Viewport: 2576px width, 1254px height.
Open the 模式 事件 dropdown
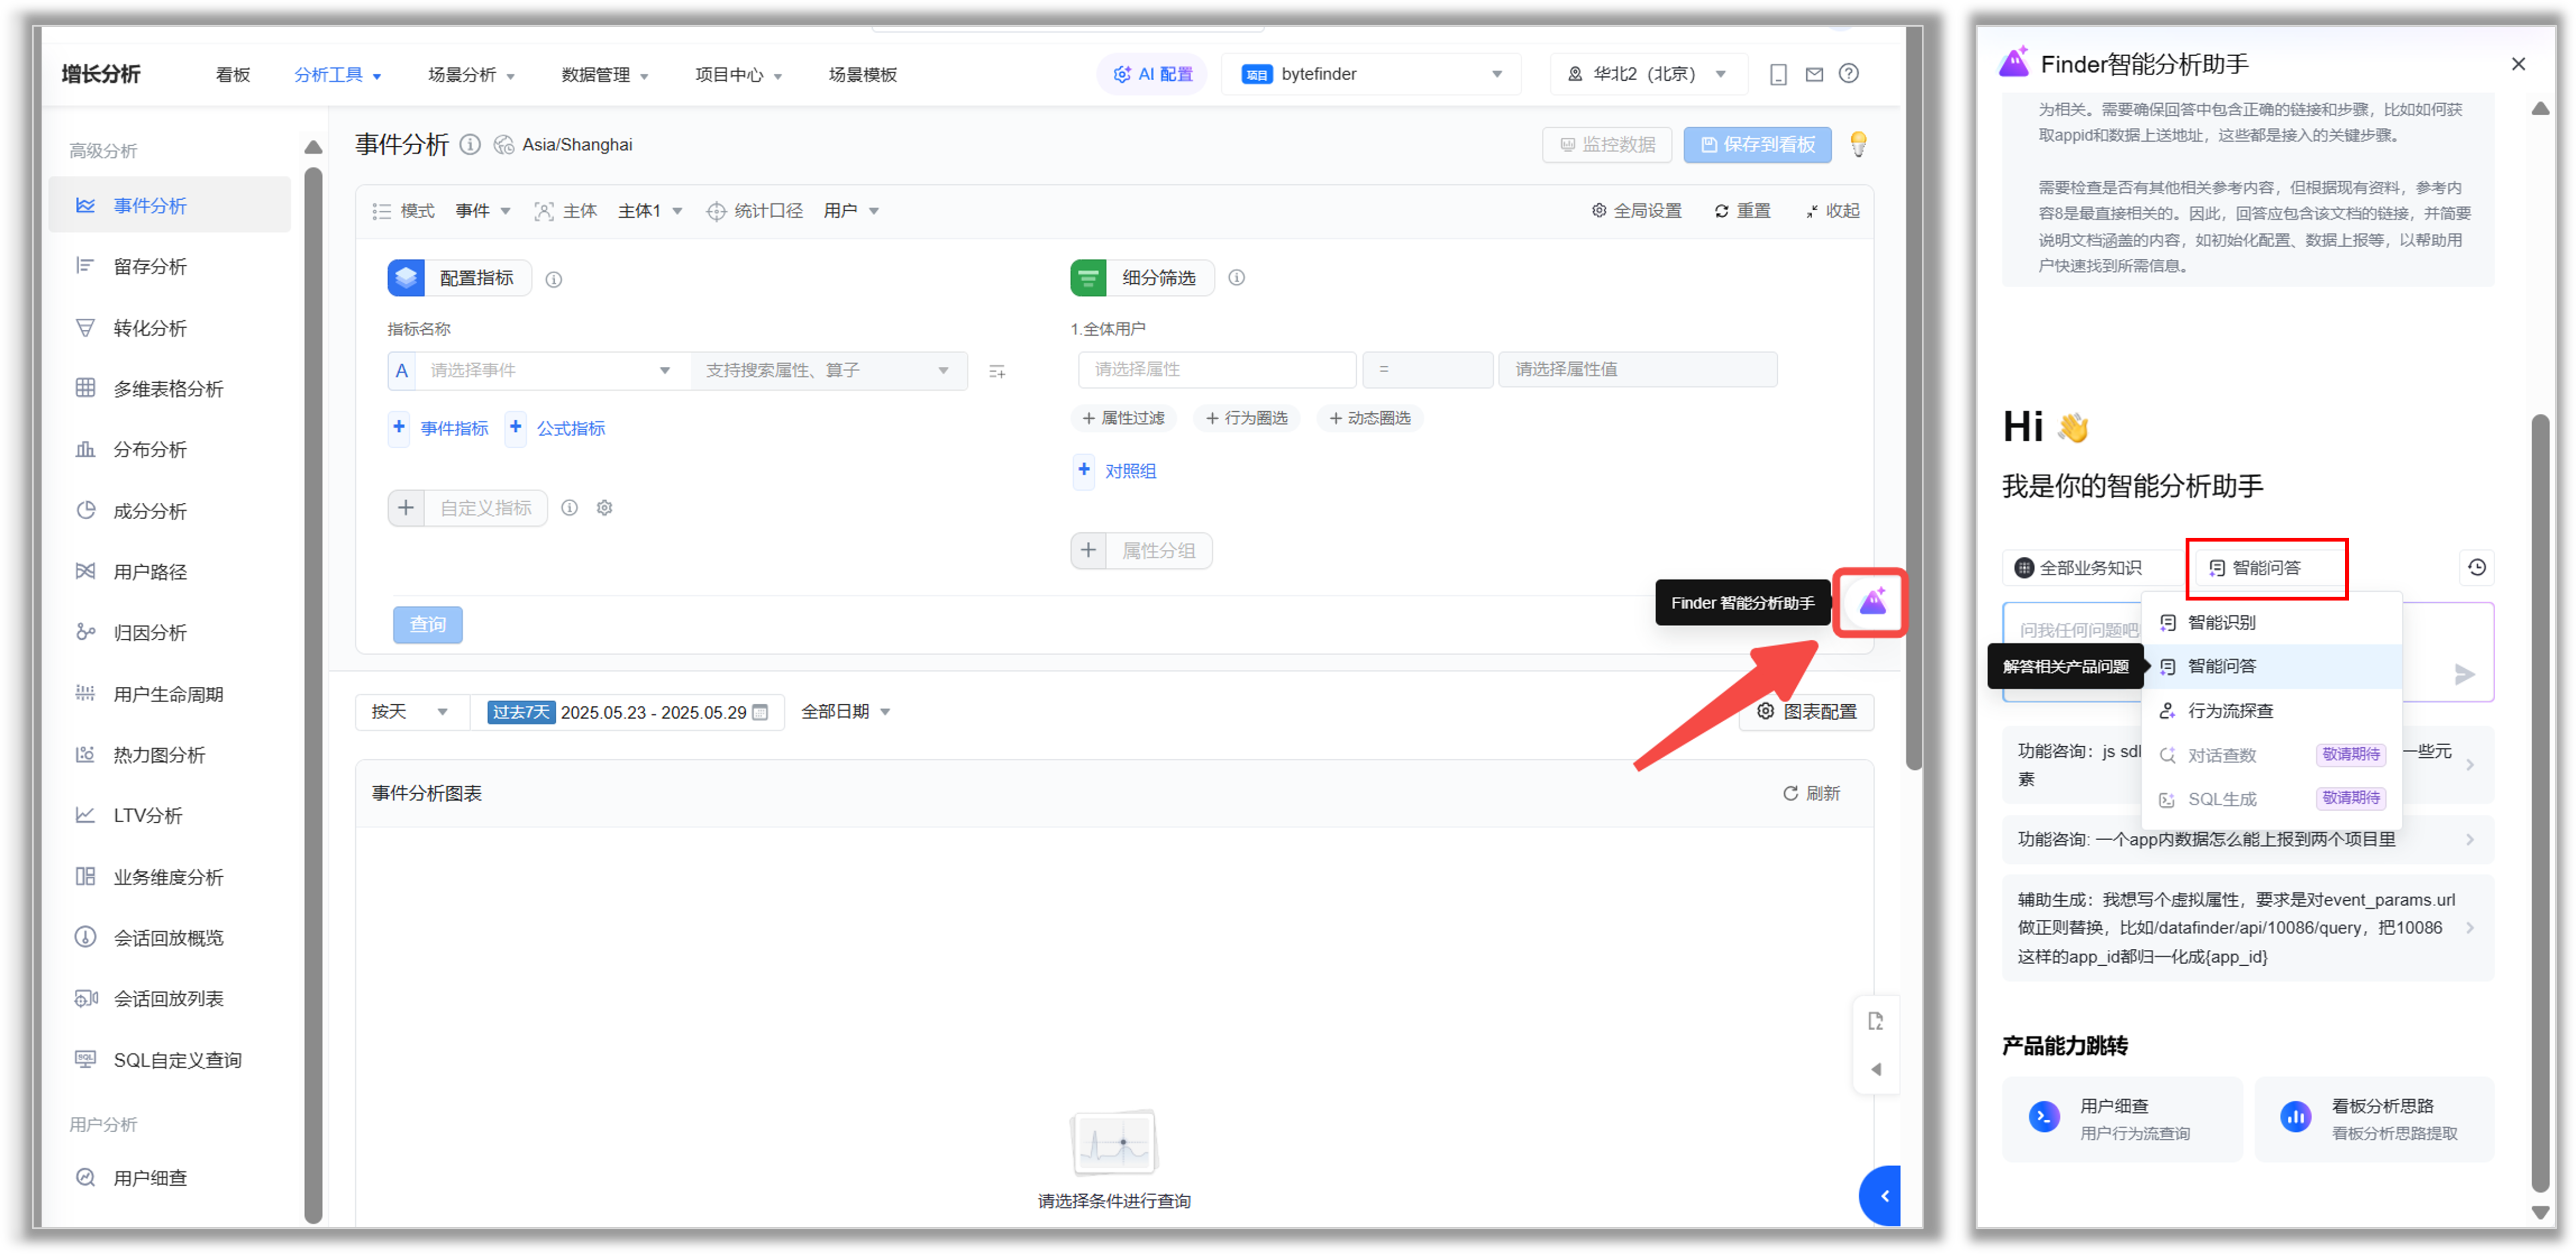tap(483, 211)
